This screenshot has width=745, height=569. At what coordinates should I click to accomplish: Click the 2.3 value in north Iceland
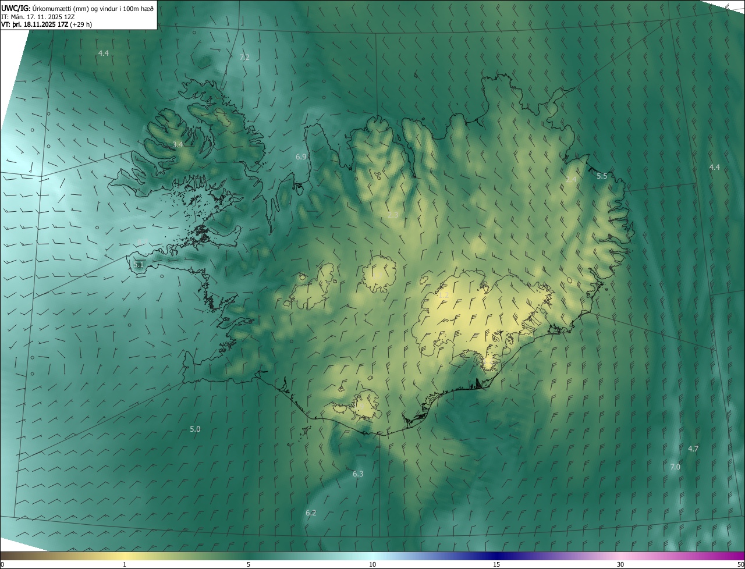tap(393, 215)
